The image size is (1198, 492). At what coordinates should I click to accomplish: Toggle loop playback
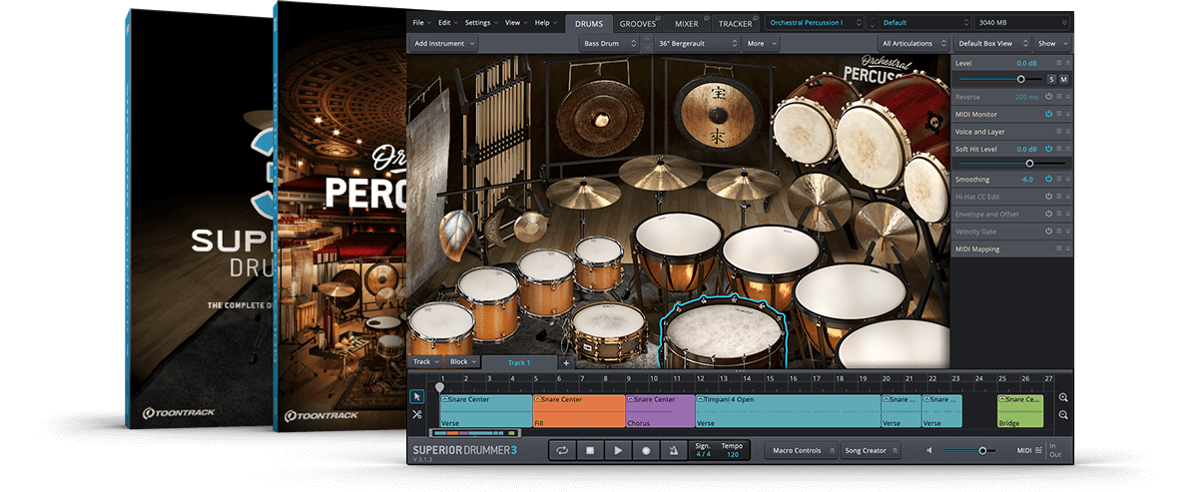[x=562, y=451]
